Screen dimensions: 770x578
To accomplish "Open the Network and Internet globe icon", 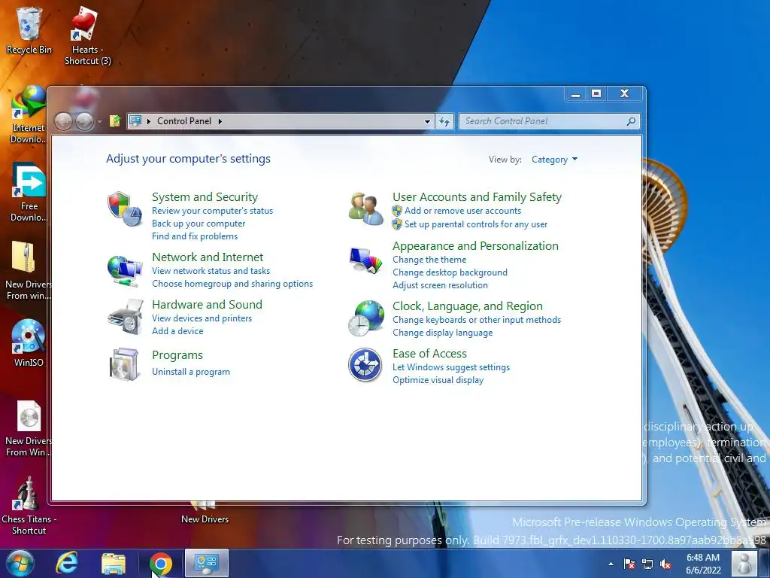I will pos(125,271).
